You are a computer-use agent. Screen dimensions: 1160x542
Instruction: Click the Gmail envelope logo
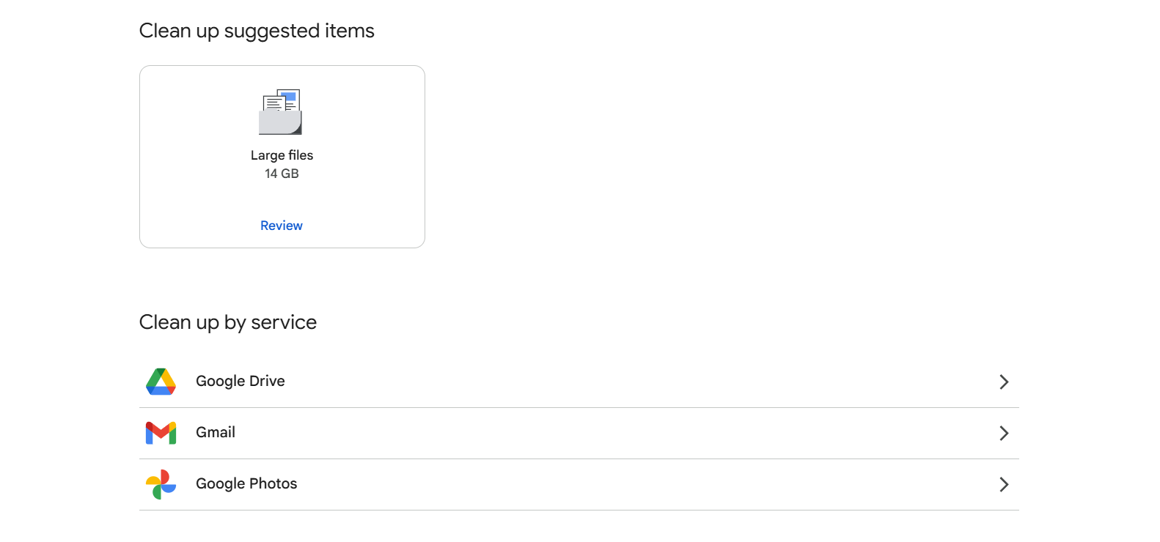click(161, 433)
